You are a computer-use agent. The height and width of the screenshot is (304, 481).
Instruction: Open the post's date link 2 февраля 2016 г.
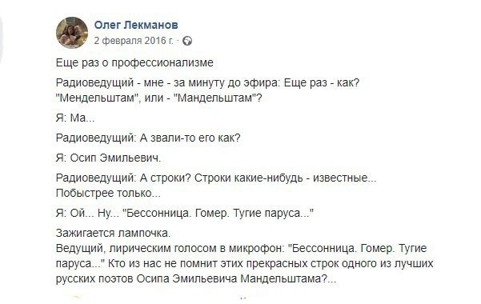[x=134, y=41]
